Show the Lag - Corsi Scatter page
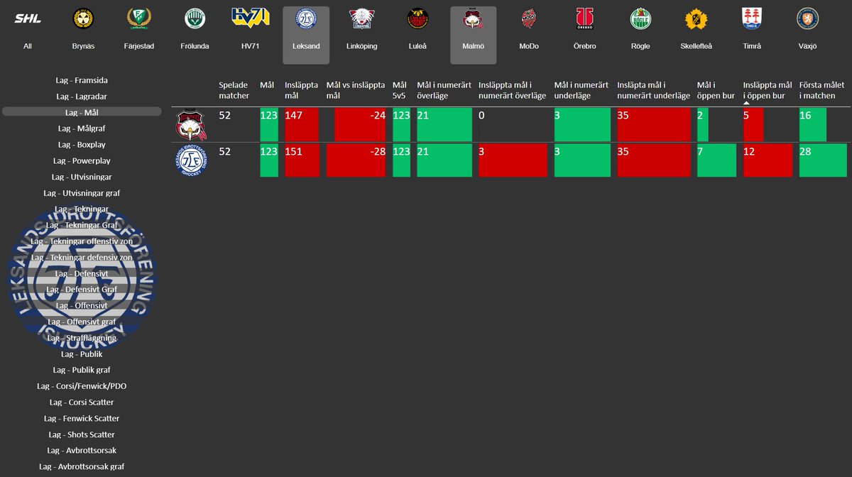Viewport: 852px width, 477px height. (82, 402)
